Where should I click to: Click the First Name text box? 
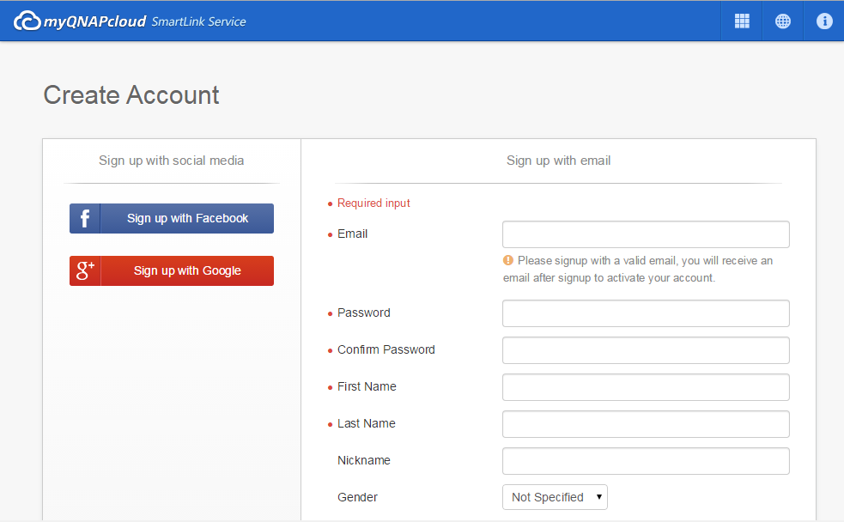coord(646,387)
